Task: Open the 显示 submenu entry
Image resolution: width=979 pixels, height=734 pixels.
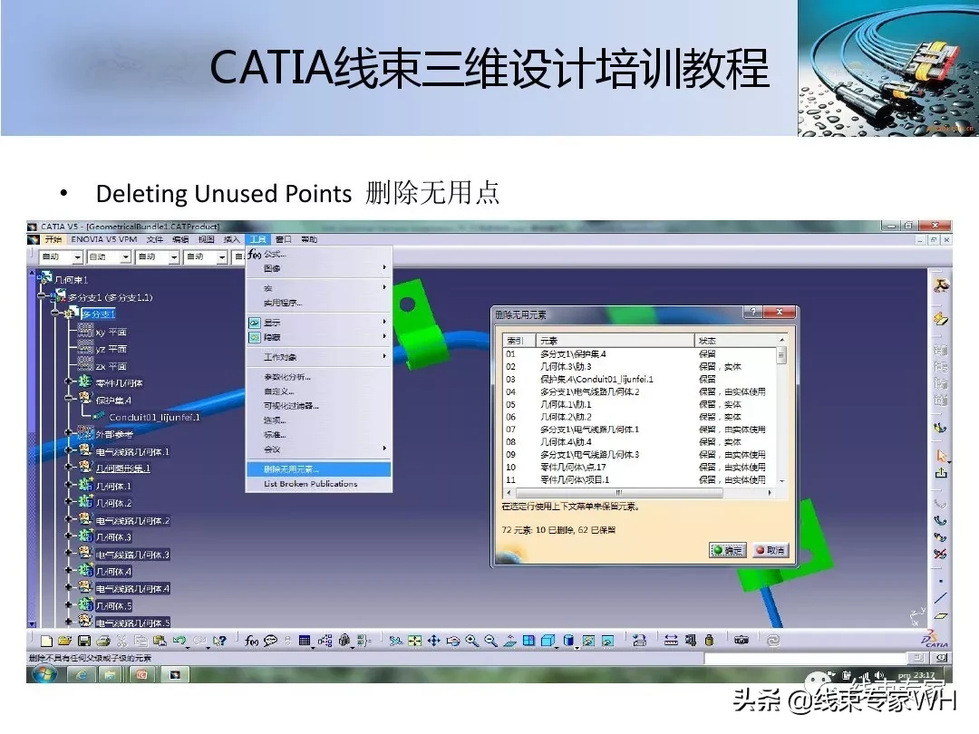Action: click(319, 323)
